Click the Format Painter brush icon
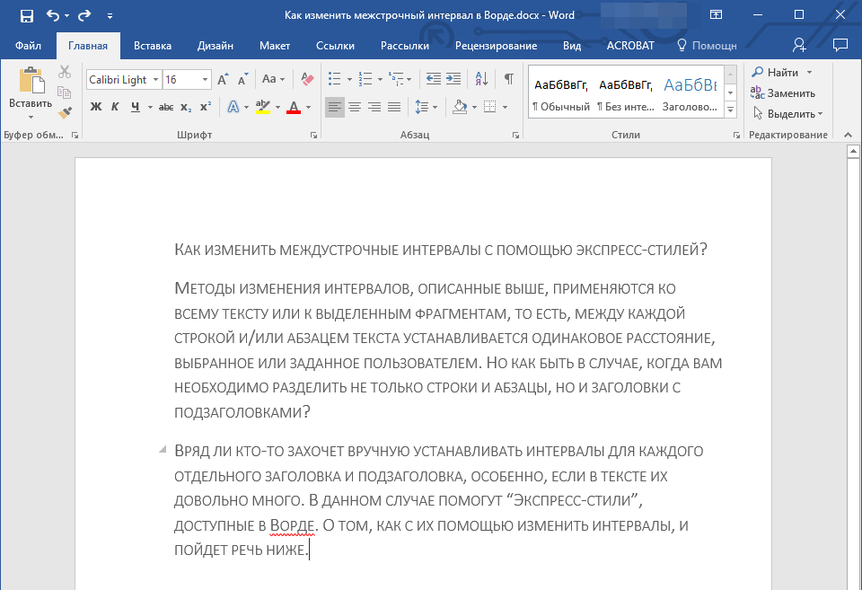The width and height of the screenshot is (862, 590). (x=65, y=113)
